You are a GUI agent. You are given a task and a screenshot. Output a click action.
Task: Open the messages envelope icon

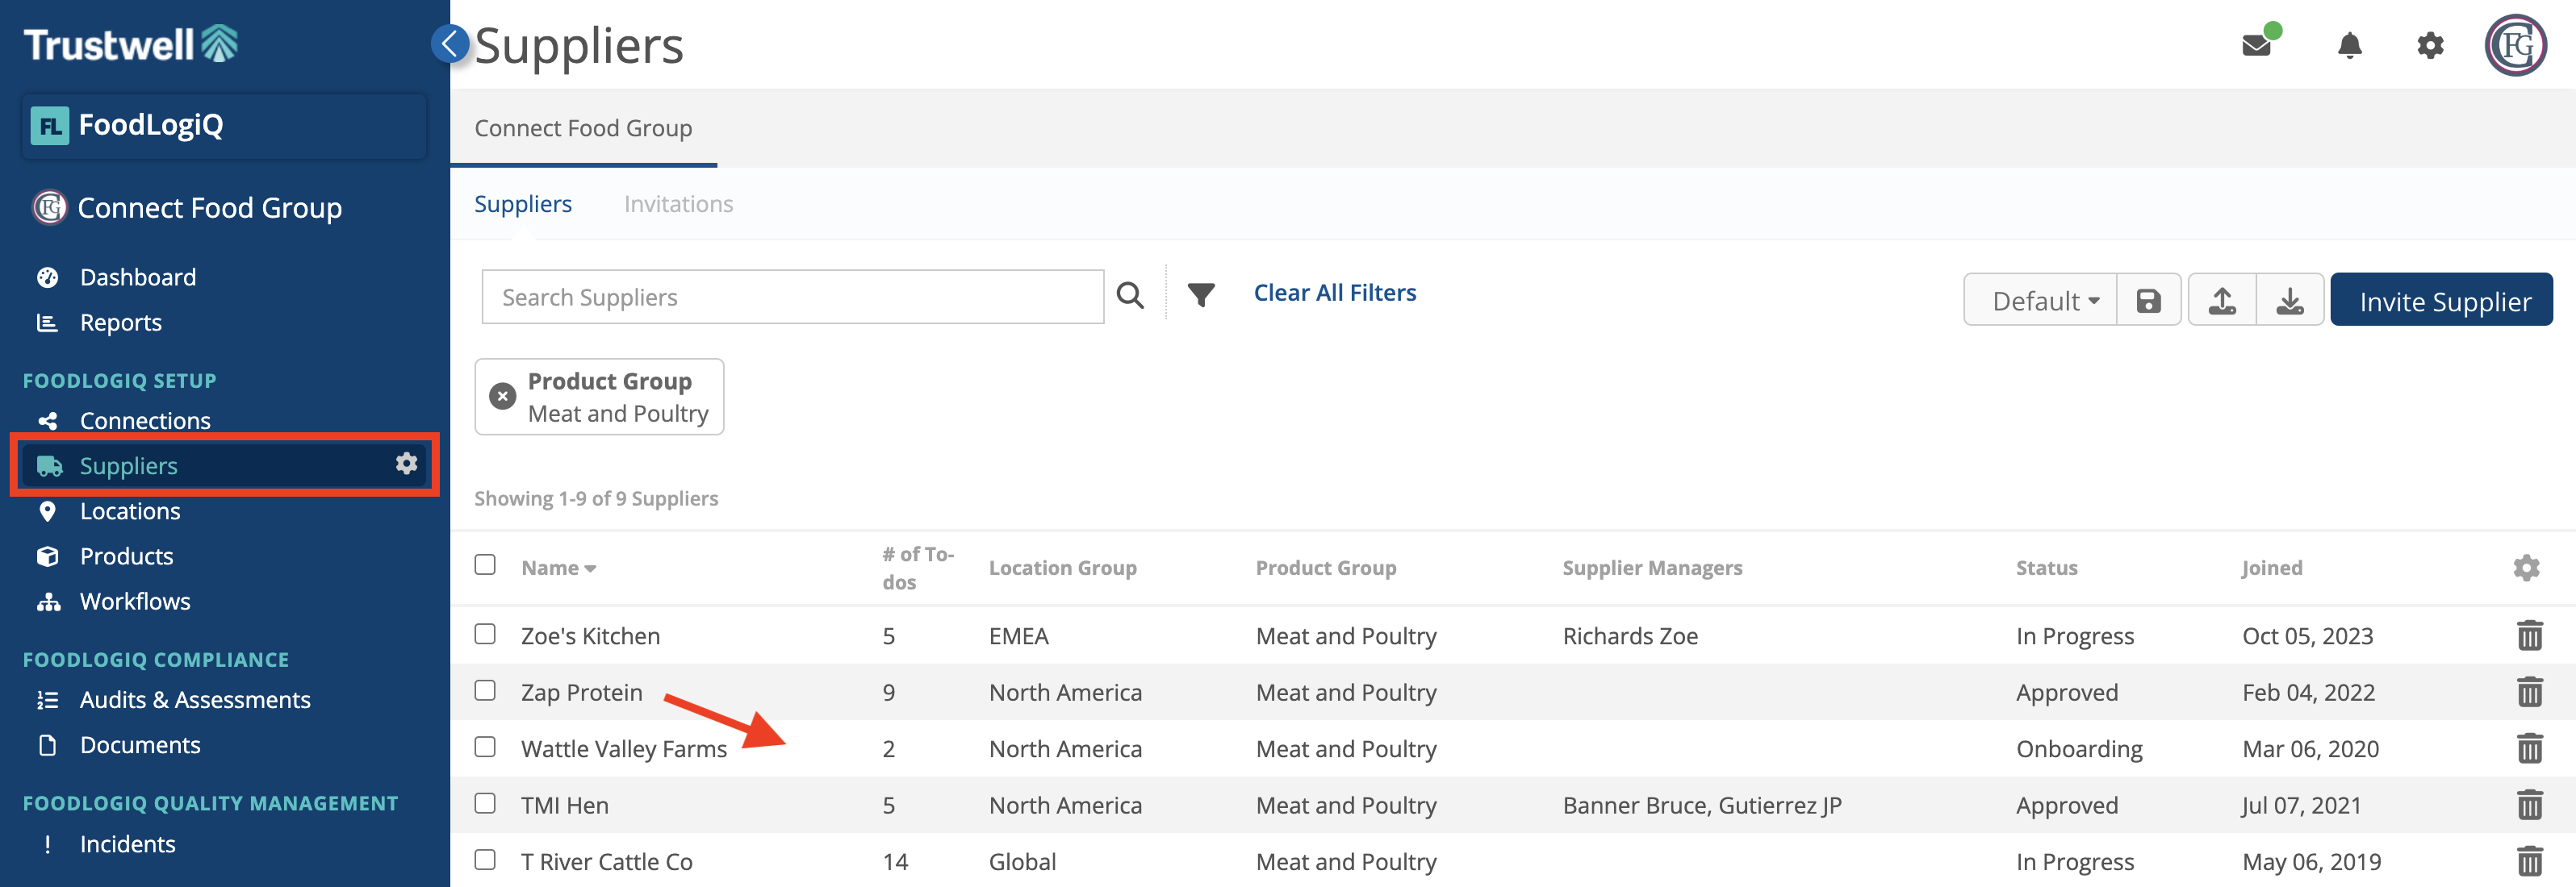2256,45
